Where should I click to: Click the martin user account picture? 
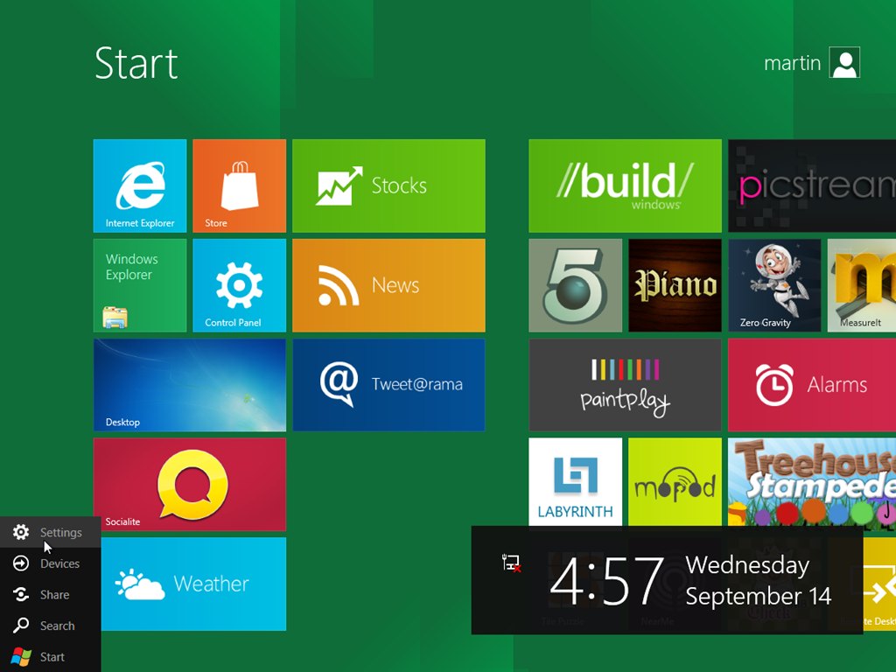(x=844, y=62)
